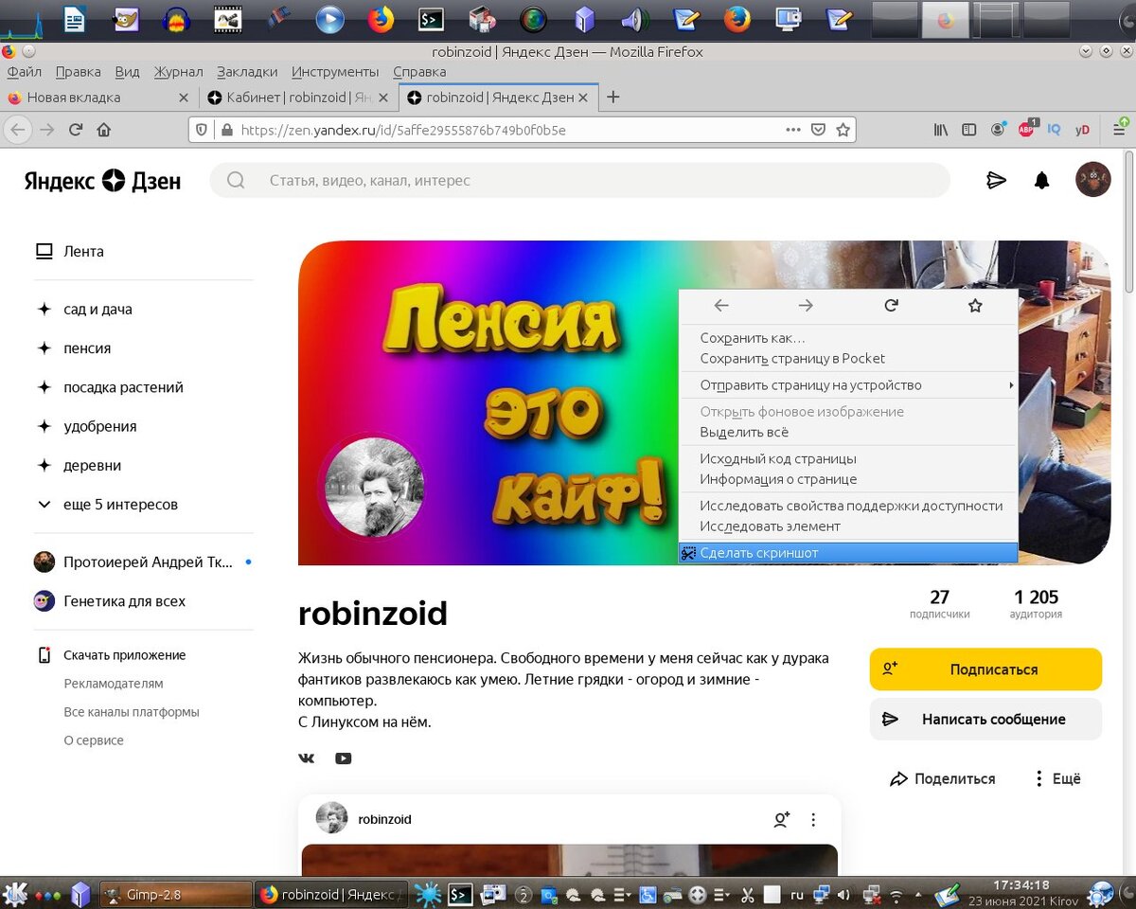Image resolution: width=1136 pixels, height=909 pixels.
Task: Click the 'Рекламодателям' link
Action: 114,684
